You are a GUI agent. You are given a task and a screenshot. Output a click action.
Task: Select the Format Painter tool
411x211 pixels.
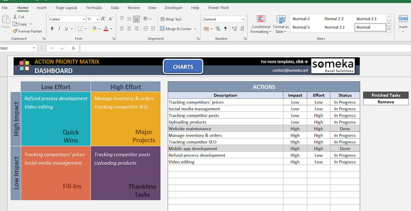(28, 31)
